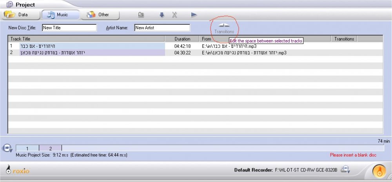Edit the New Disc Title field
Viewport: 392px width, 182px height.
pyautogui.click(x=69, y=28)
